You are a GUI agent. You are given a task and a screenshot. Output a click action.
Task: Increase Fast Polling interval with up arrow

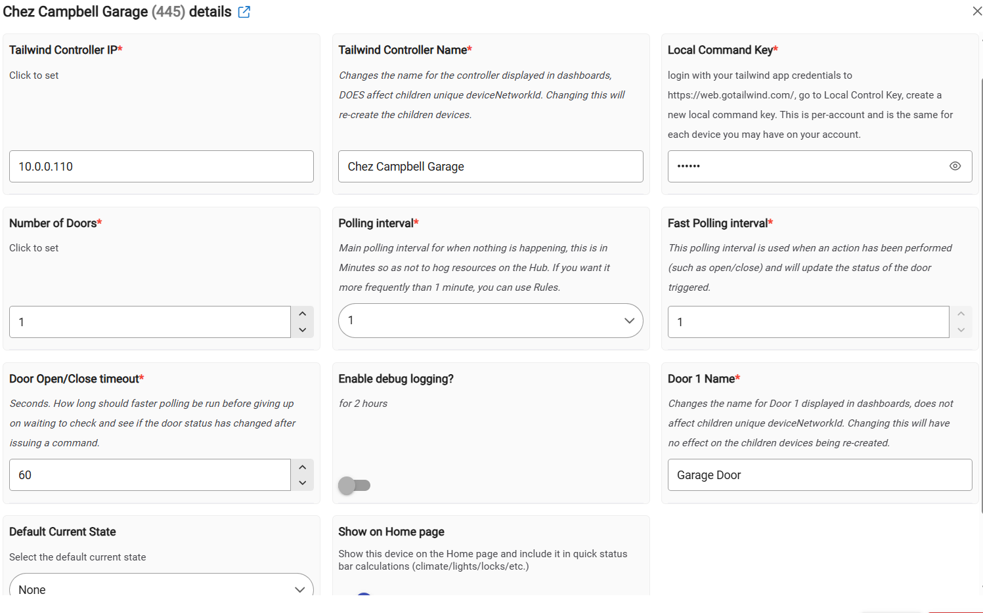[x=961, y=314]
